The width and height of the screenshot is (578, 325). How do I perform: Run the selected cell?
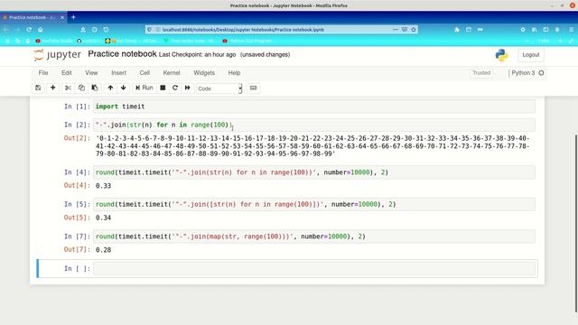144,88
